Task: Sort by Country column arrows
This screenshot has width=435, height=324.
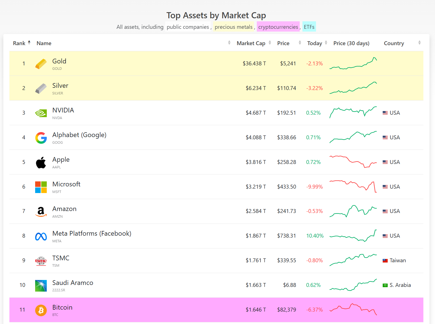Action: (x=420, y=43)
